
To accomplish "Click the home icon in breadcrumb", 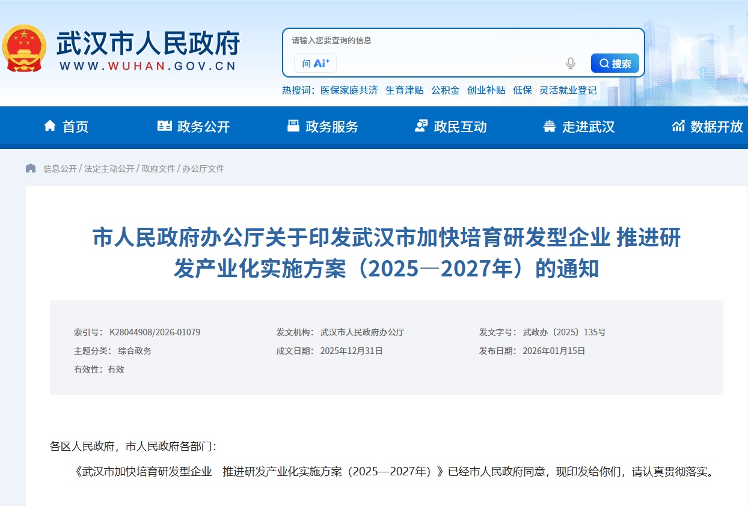I will coord(31,168).
